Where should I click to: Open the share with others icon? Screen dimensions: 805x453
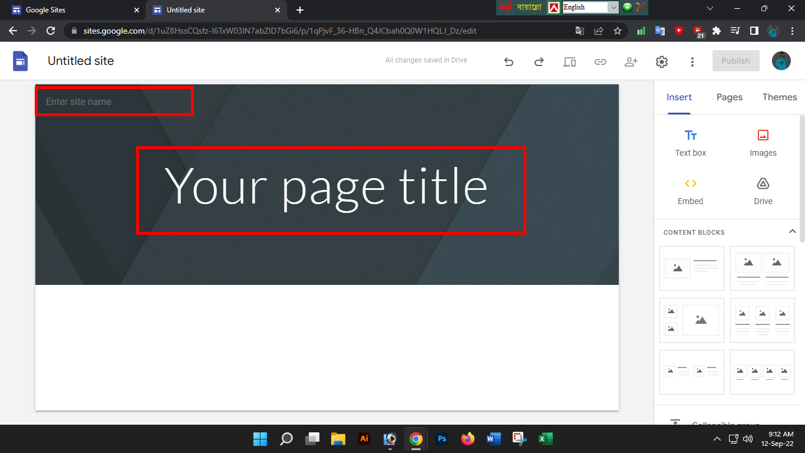[631, 61]
